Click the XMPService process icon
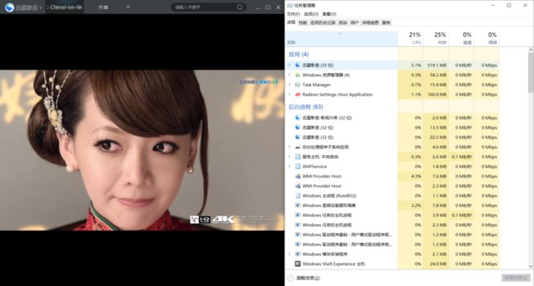534x286 pixels. 298,167
